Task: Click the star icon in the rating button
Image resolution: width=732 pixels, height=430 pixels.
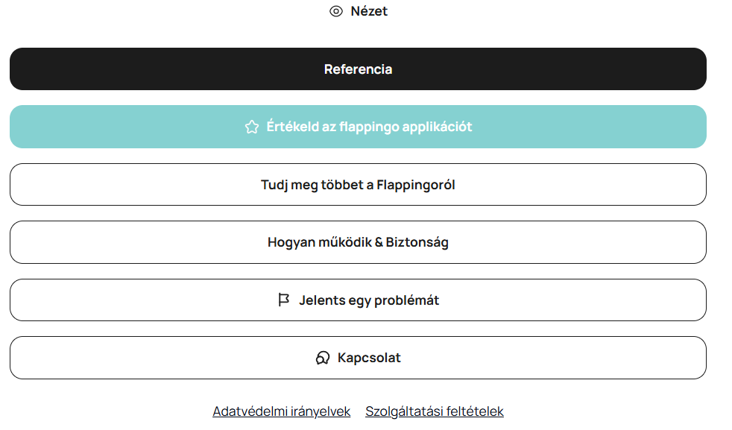Action: (x=252, y=127)
